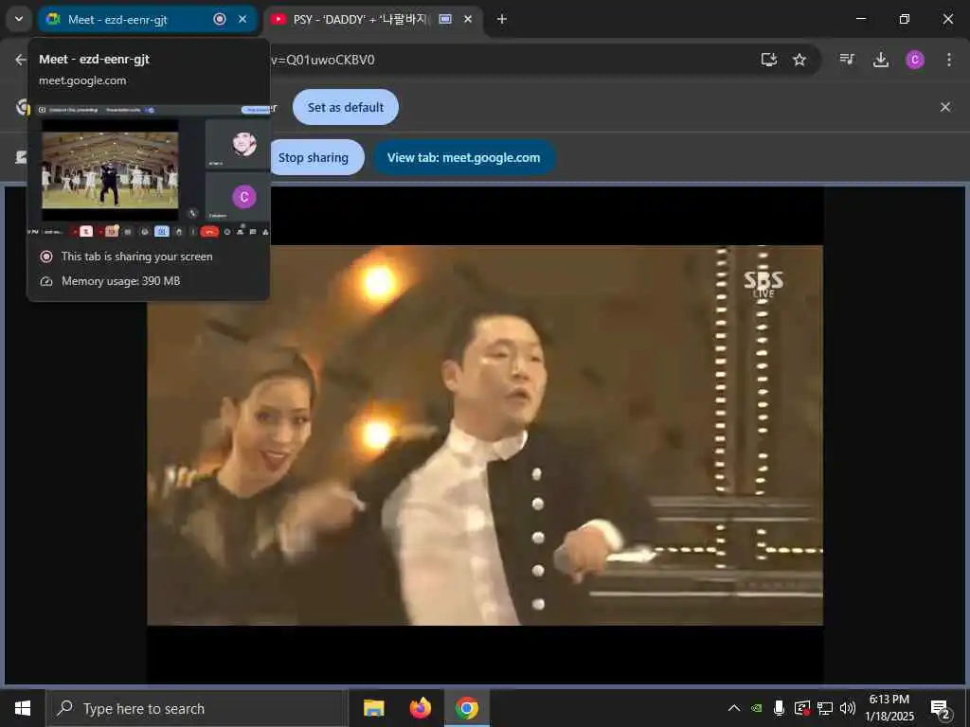Open the volume speaker tray icon
The width and height of the screenshot is (970, 727).
pos(848,708)
